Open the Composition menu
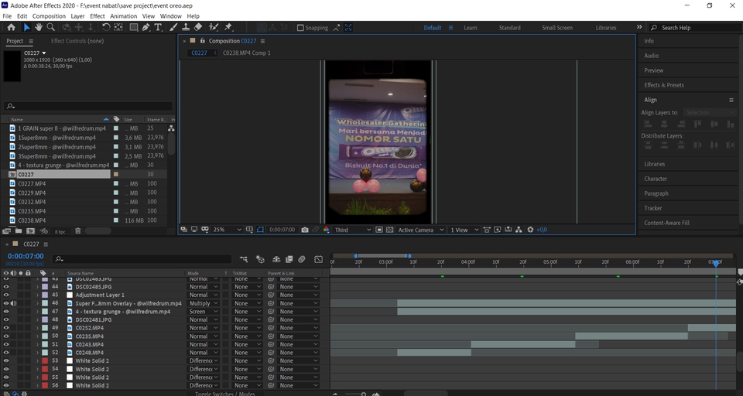The width and height of the screenshot is (743, 396). pos(49,16)
